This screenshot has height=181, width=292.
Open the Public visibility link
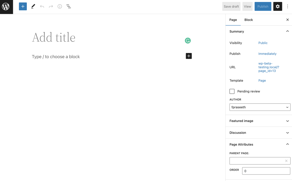click(x=263, y=43)
